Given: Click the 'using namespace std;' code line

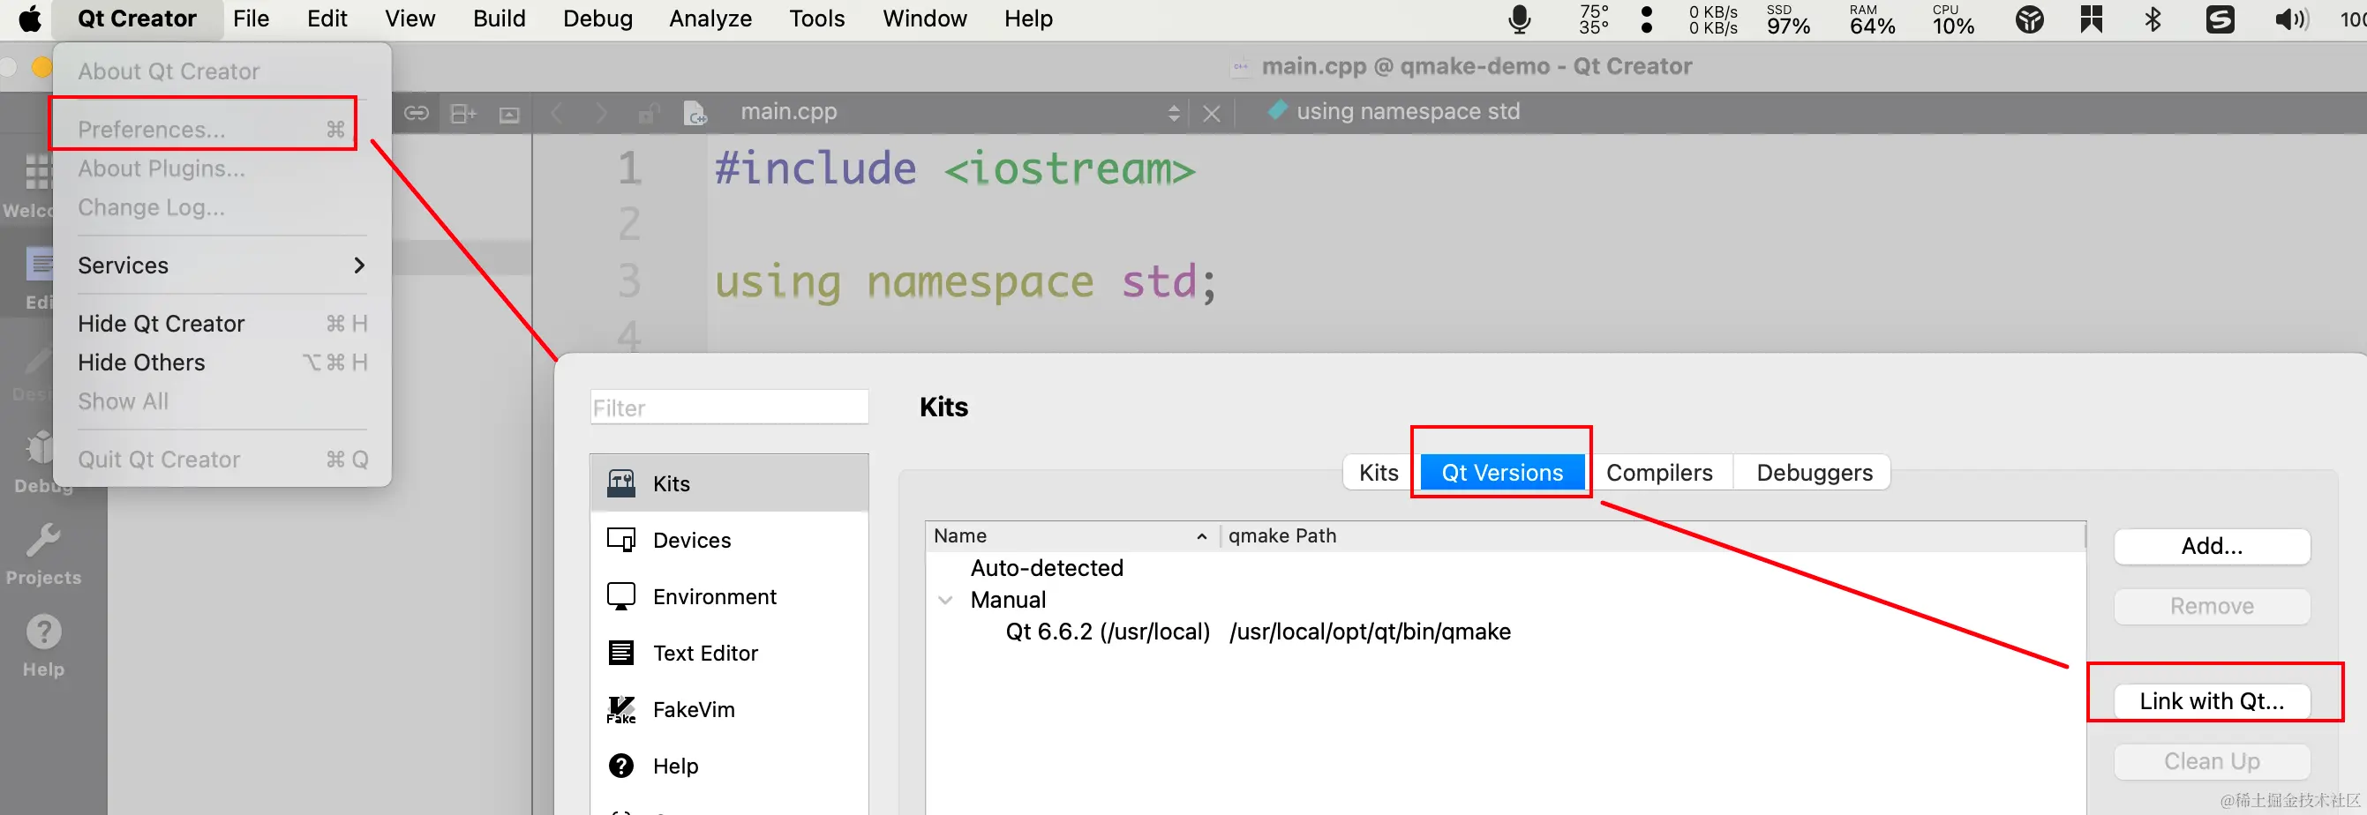Looking at the screenshot, I should point(966,281).
